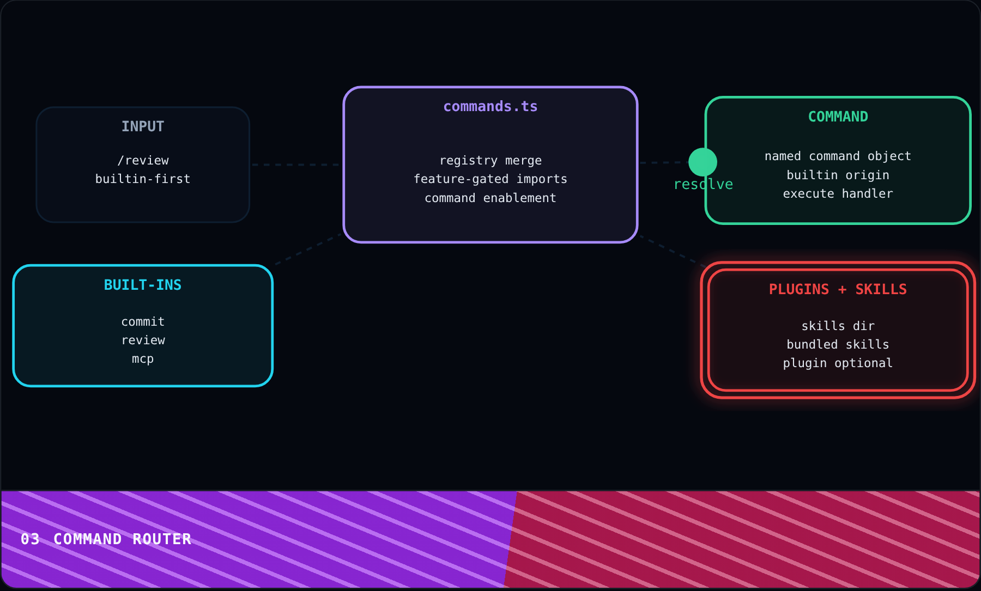Click the COMMAND node heading
The height and width of the screenshot is (591, 981).
[x=838, y=117]
